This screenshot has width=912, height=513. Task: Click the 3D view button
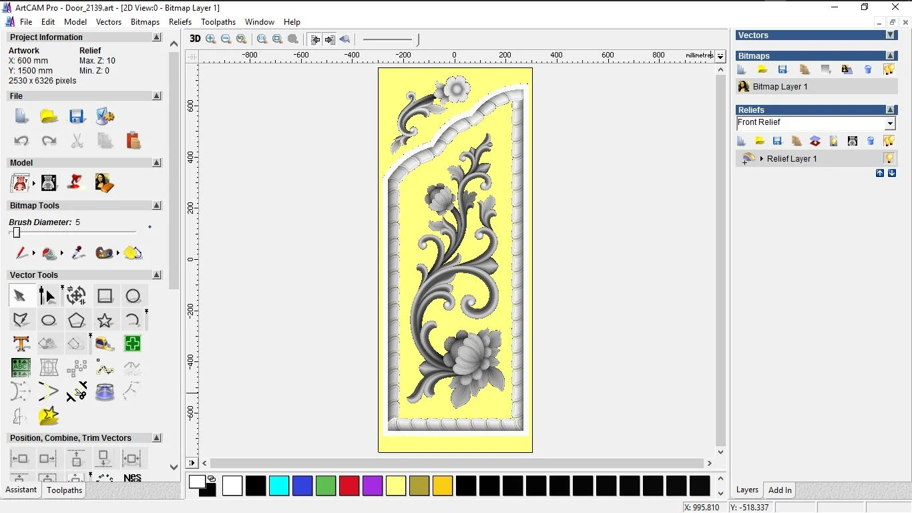[x=195, y=39]
